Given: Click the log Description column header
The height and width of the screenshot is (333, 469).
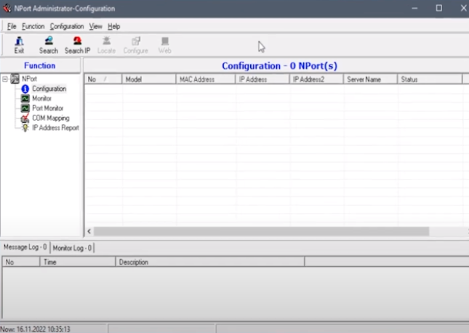Looking at the screenshot, I should (x=210, y=262).
